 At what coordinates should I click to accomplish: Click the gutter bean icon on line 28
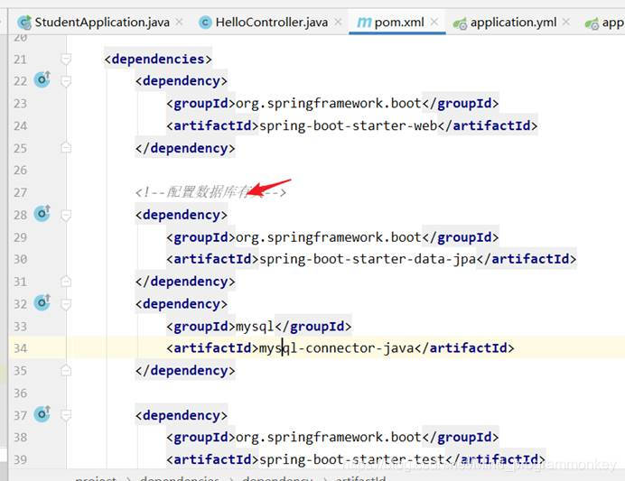point(42,213)
